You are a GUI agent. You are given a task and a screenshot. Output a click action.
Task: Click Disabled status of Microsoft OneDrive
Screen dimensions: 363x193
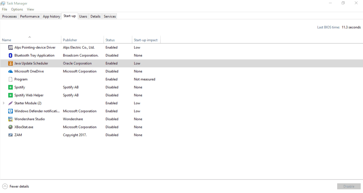pyautogui.click(x=112, y=71)
